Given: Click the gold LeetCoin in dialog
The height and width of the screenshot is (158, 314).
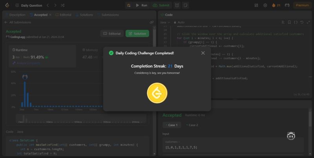Looking at the screenshot, I should pos(157,93).
